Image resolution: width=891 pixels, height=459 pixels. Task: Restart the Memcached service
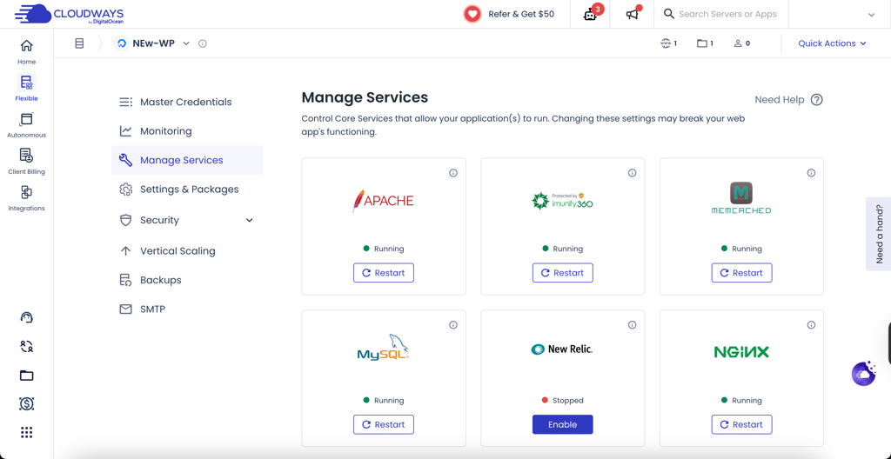point(741,273)
